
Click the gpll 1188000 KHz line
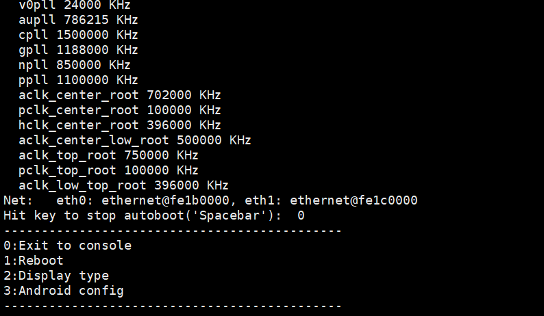(78, 50)
